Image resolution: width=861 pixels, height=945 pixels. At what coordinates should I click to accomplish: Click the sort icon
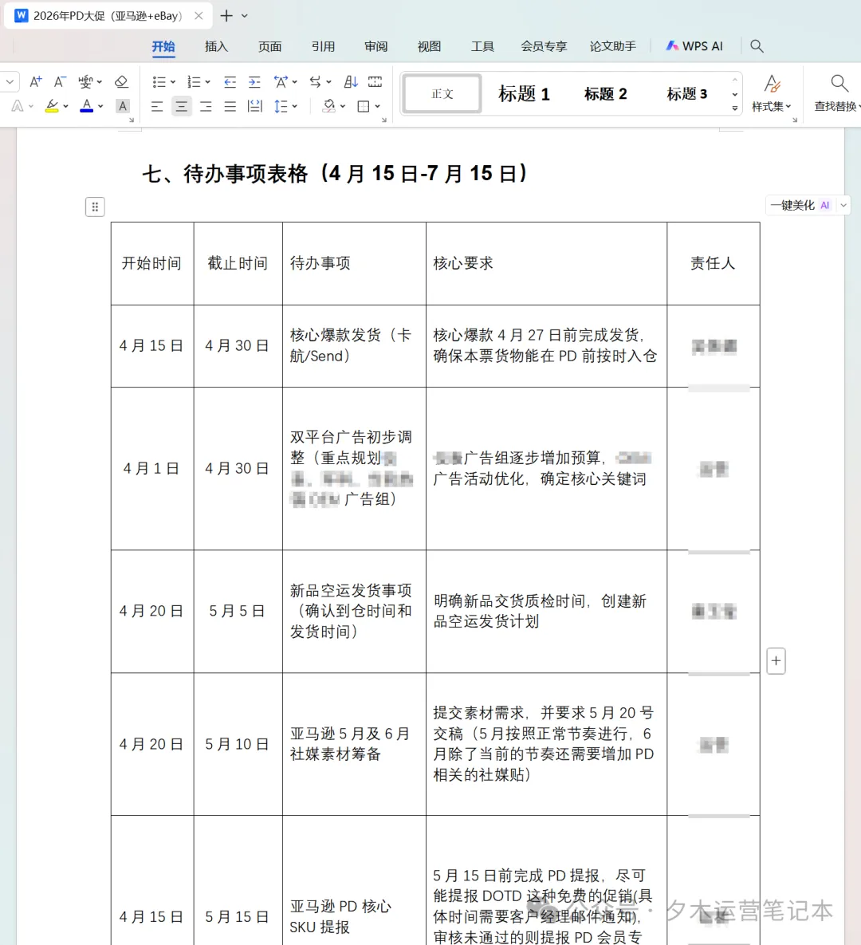(351, 81)
